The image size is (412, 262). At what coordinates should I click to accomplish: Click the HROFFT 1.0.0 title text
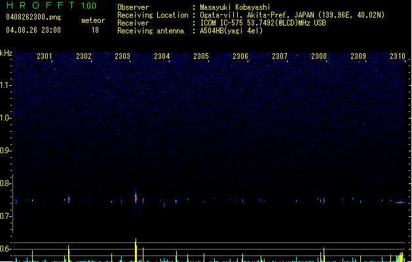[51, 5]
